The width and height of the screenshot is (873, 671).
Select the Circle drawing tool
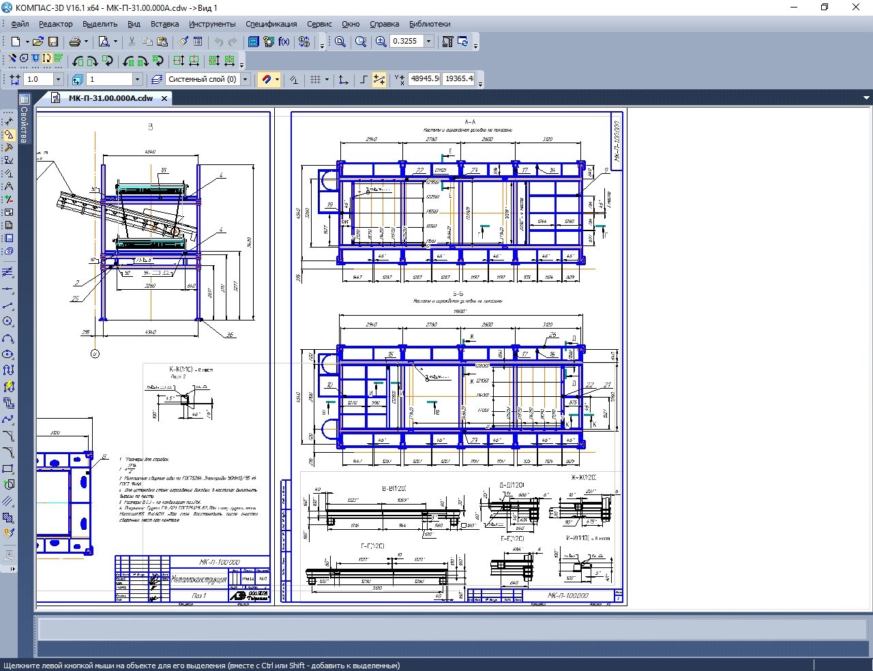(x=8, y=321)
